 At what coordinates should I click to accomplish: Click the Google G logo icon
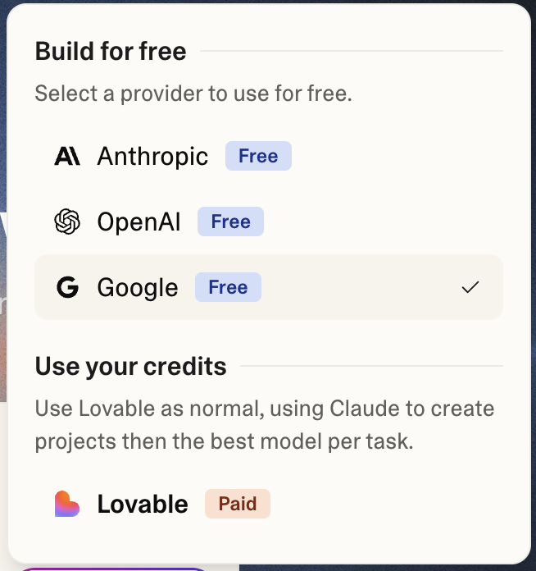[x=67, y=287]
